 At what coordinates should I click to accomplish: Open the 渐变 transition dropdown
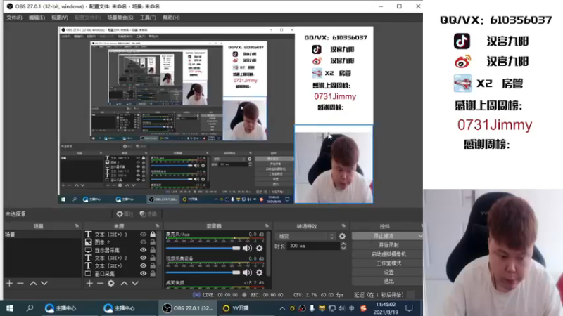(x=305, y=237)
